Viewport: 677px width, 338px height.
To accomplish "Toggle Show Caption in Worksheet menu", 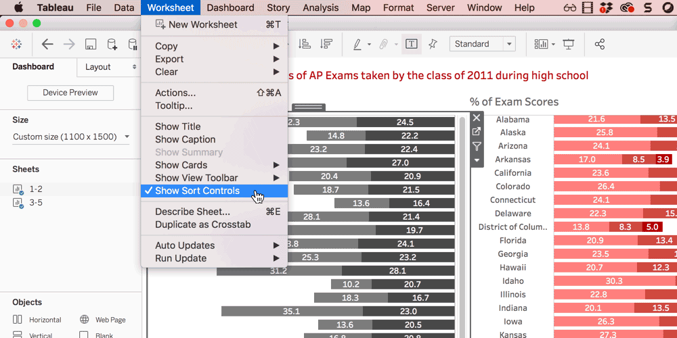I will click(214, 139).
